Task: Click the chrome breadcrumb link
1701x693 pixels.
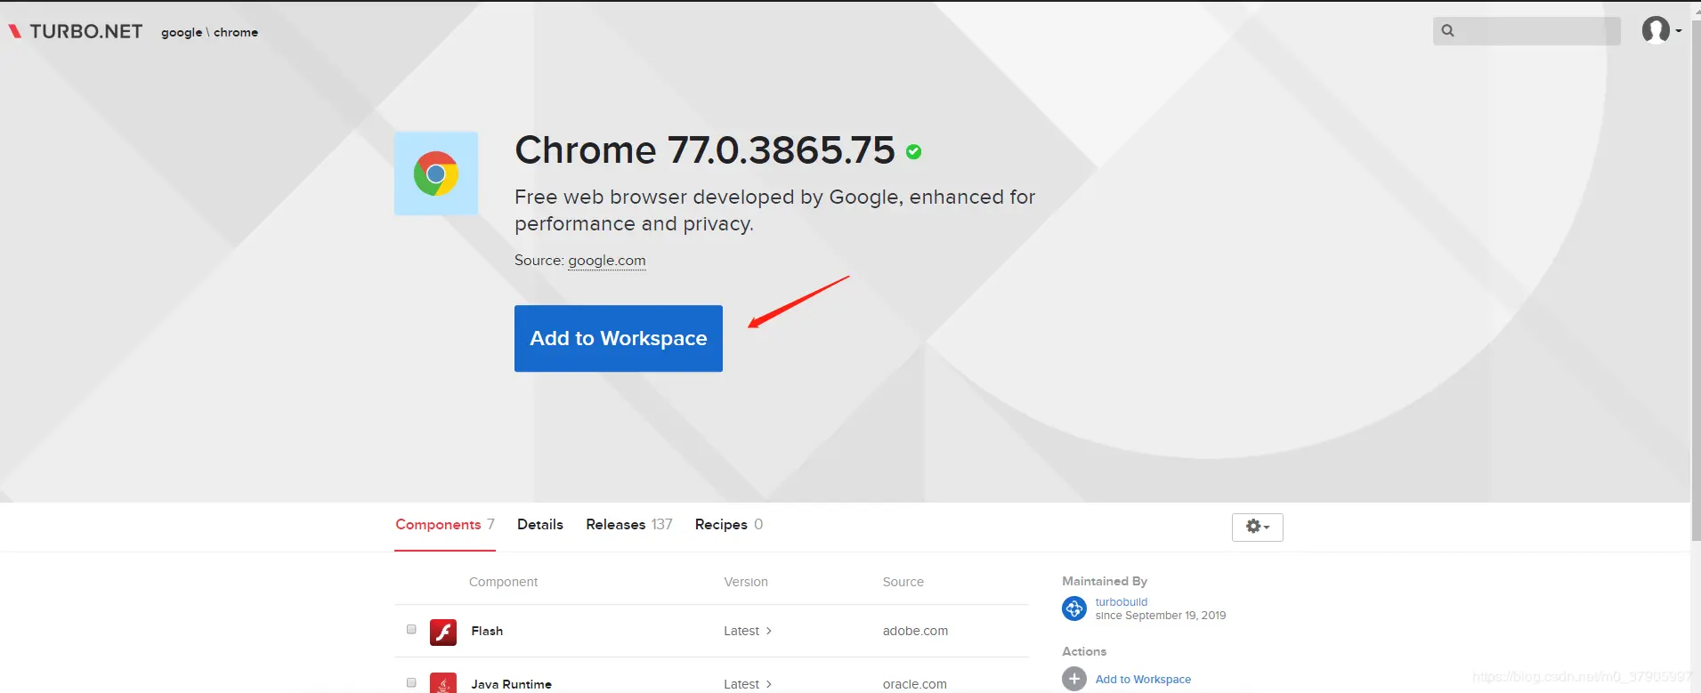Action: [x=236, y=32]
